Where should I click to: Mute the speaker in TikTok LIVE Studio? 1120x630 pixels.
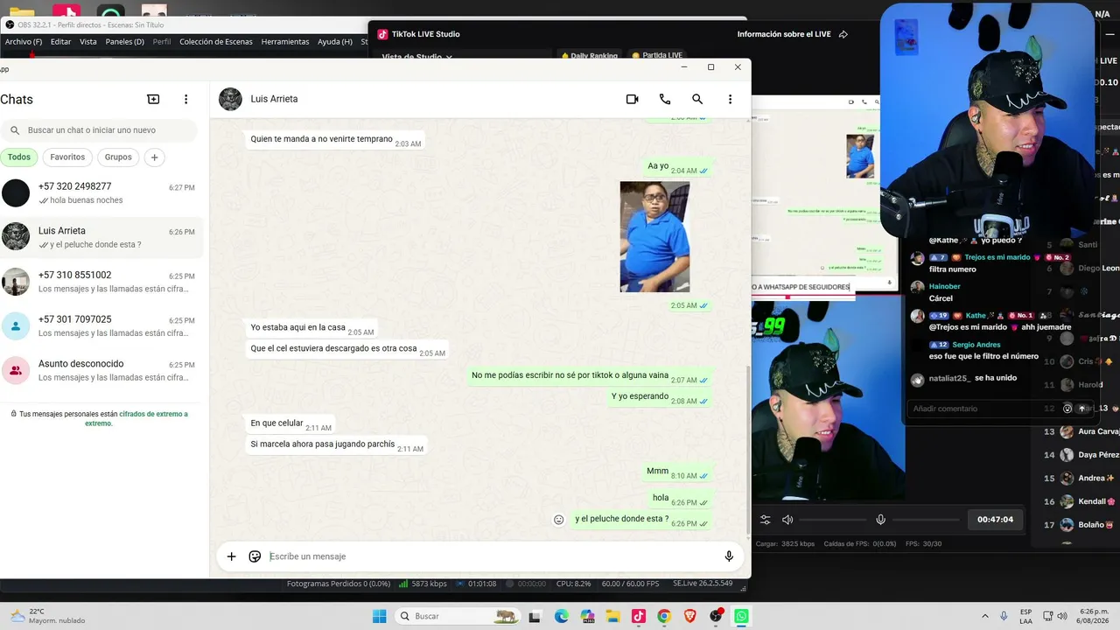(787, 520)
